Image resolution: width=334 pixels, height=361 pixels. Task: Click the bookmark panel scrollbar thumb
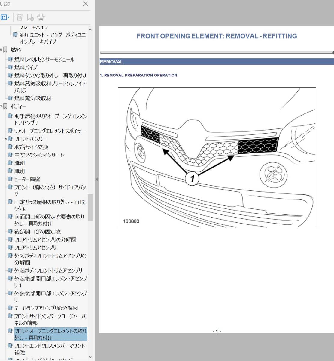pyautogui.click(x=90, y=208)
